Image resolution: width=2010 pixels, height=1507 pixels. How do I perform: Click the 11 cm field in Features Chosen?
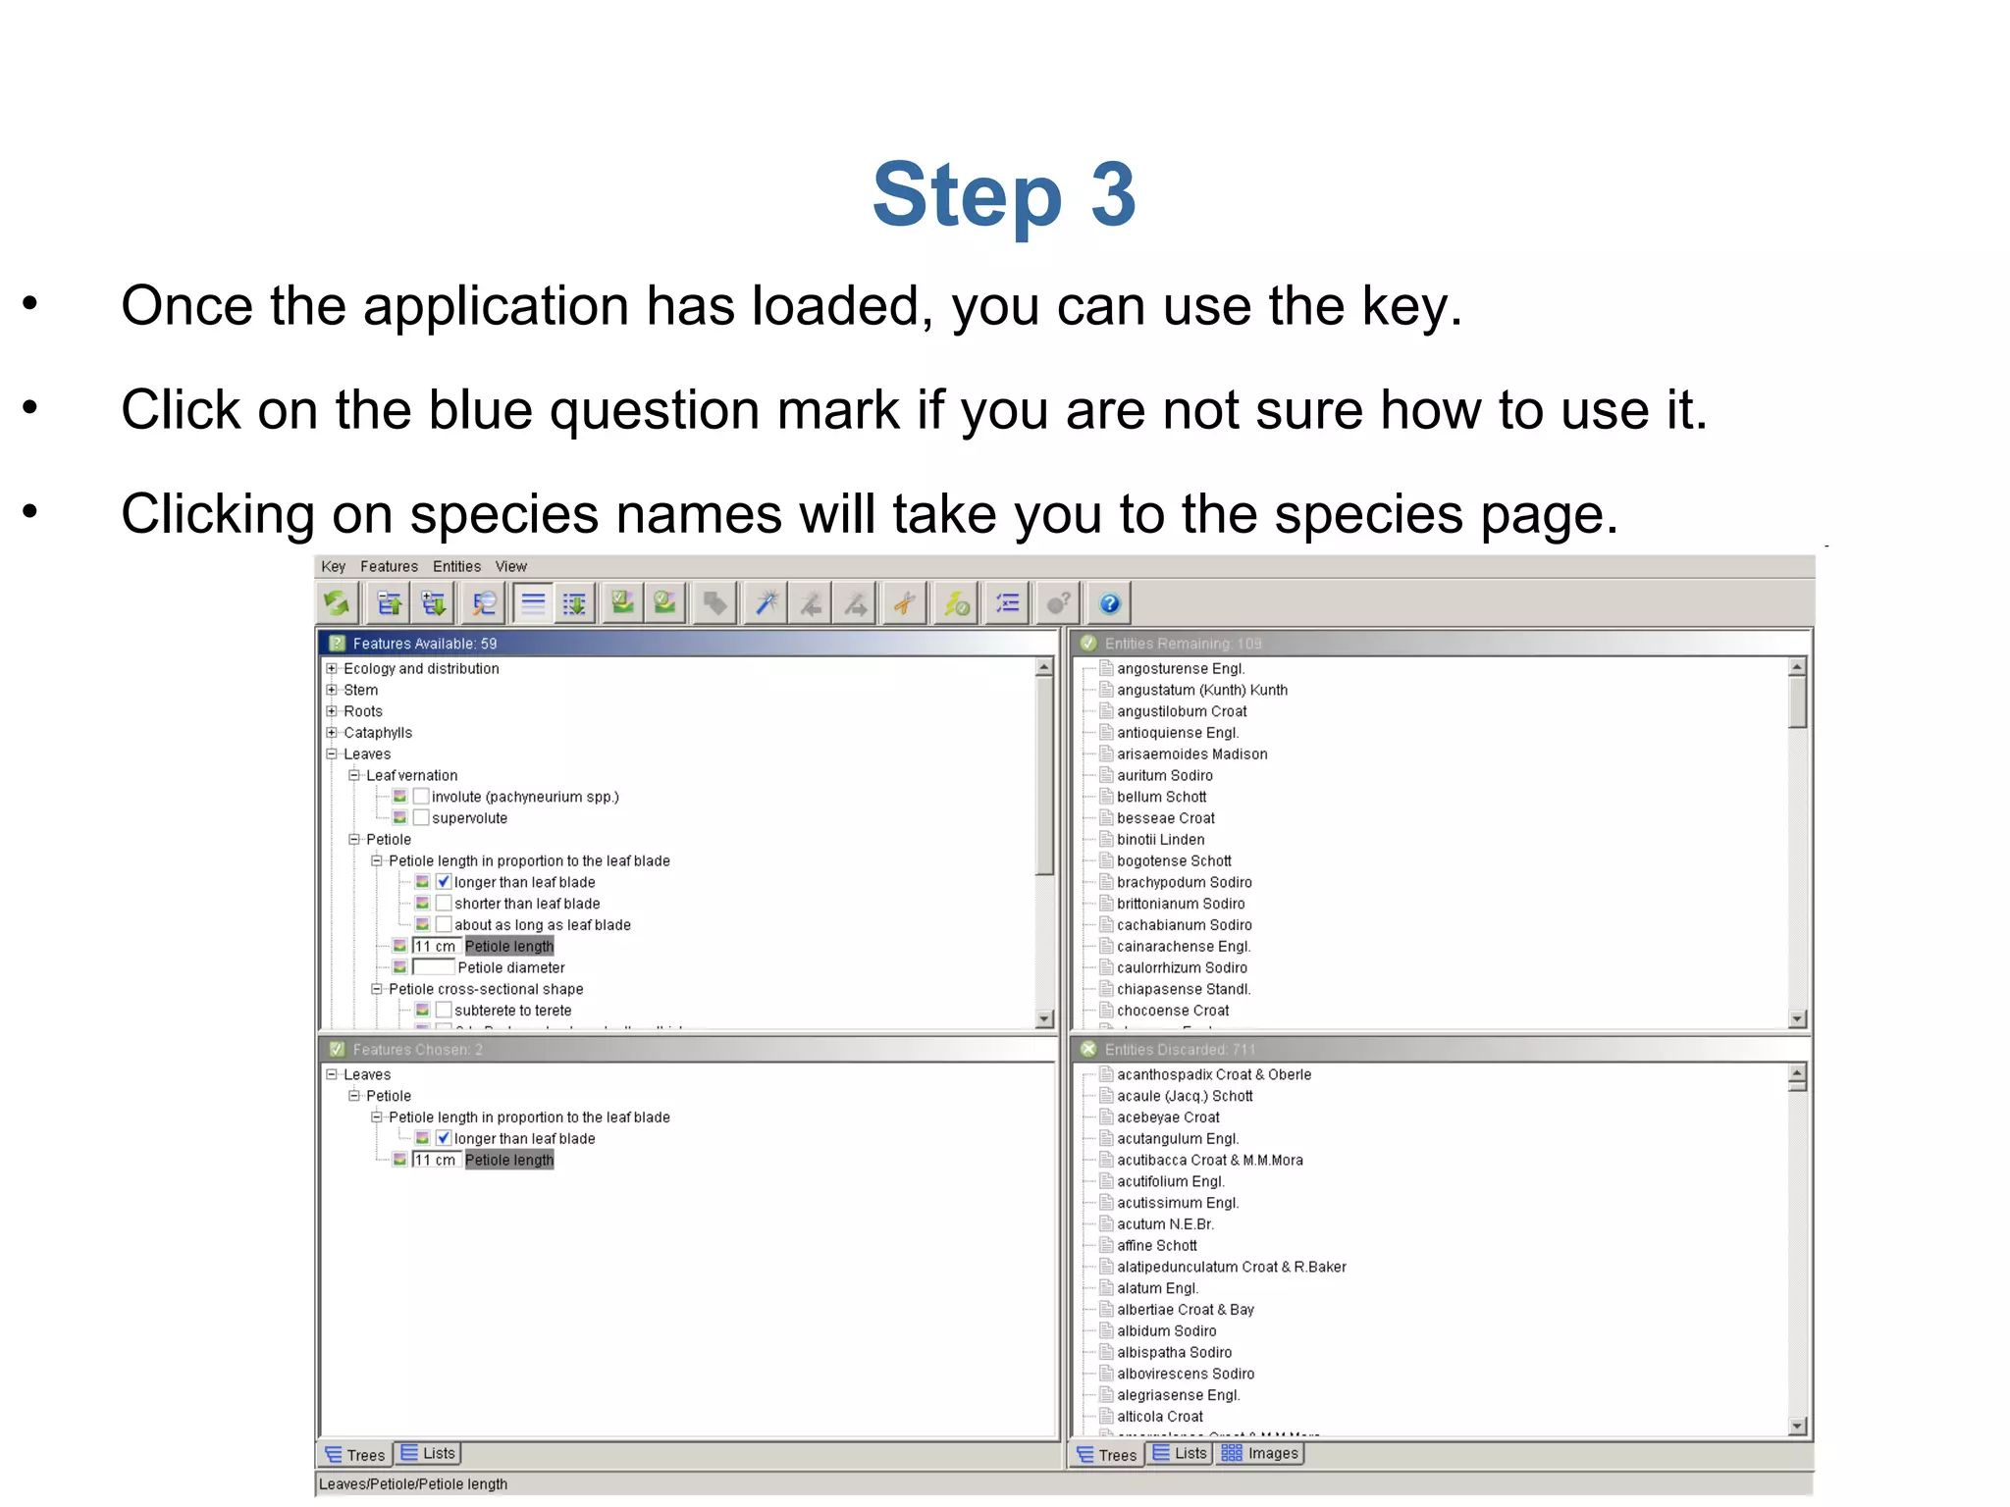pos(436,1160)
